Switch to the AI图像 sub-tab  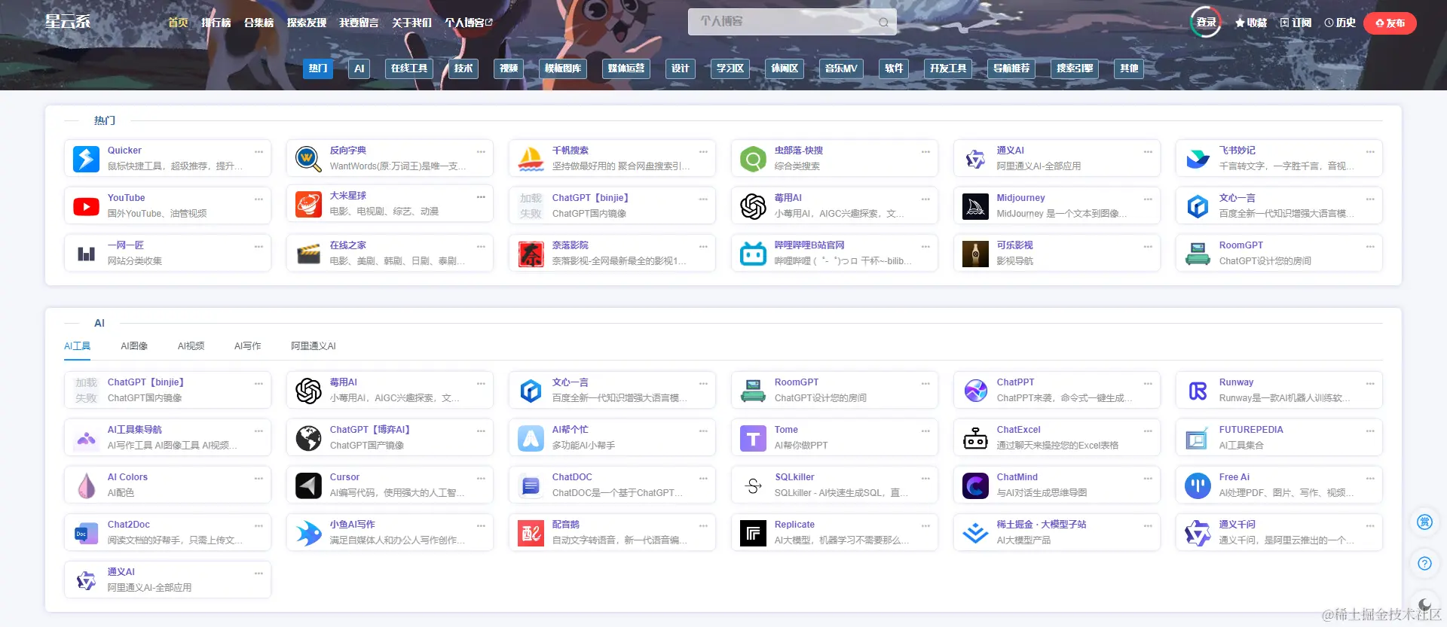coord(134,346)
